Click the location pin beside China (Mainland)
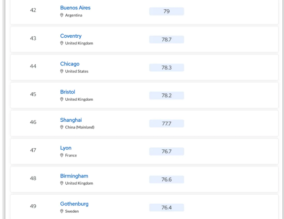This screenshot has width=284, height=219. (62, 127)
